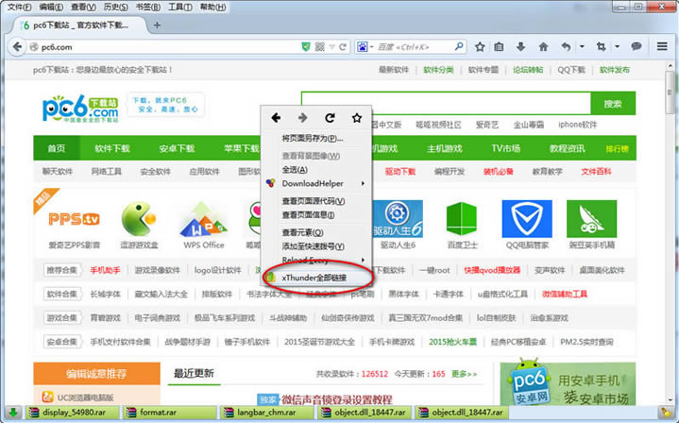
Task: Open Baidu search engine selector dropdown
Action: pos(365,47)
